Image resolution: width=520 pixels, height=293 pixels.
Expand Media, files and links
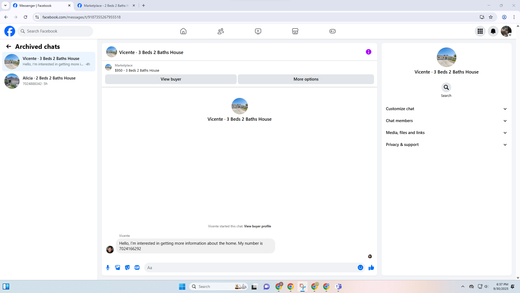[446, 133]
